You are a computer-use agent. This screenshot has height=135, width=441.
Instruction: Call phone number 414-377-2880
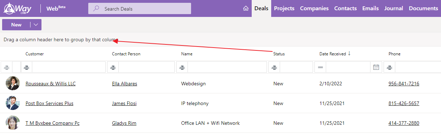[x=404, y=123]
